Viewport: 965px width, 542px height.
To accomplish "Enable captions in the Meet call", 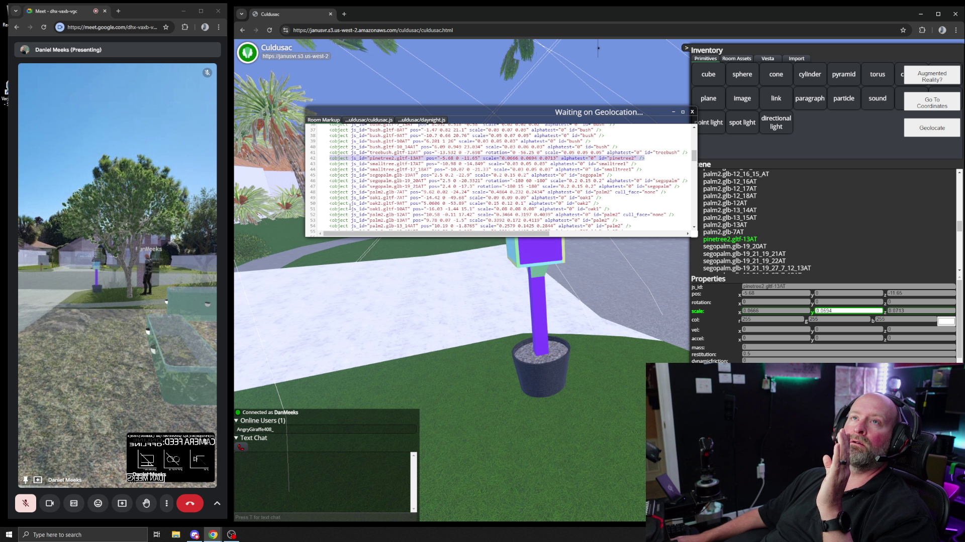I will tap(74, 503).
